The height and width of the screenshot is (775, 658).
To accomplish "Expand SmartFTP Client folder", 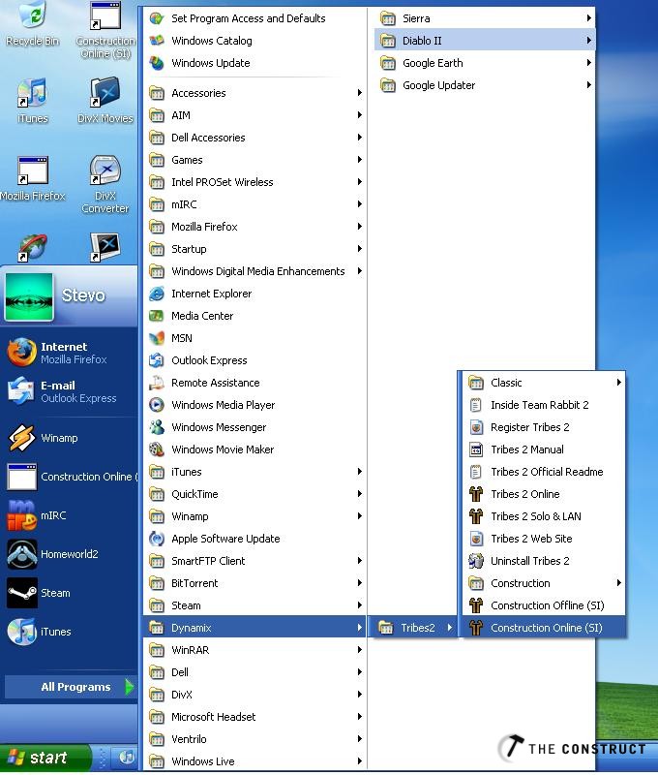I will point(255,561).
